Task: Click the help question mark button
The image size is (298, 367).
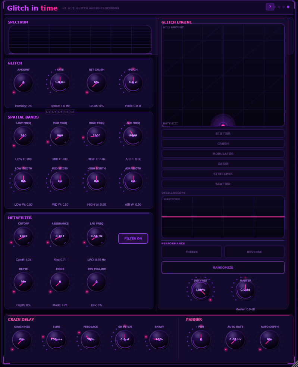Action: [270, 7]
